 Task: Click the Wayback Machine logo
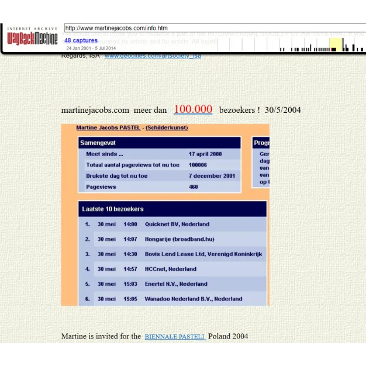click(32, 38)
